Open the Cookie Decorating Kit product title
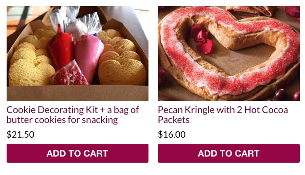Image resolution: width=305 pixels, height=175 pixels. (x=73, y=115)
